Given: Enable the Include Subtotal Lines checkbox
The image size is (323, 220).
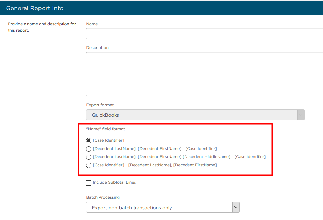Looking at the screenshot, I should point(89,183).
